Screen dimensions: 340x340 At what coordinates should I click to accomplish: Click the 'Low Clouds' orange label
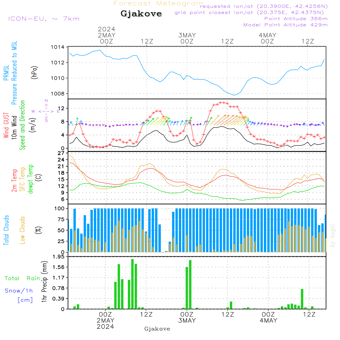(x=22, y=230)
